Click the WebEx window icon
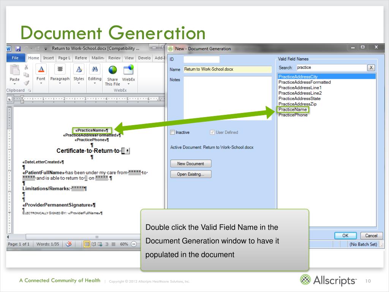The height and width of the screenshot is (292, 389). tap(128, 70)
